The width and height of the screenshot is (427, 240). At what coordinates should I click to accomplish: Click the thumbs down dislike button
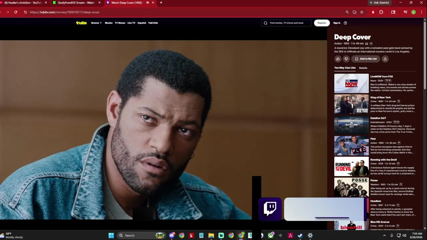pos(346,59)
